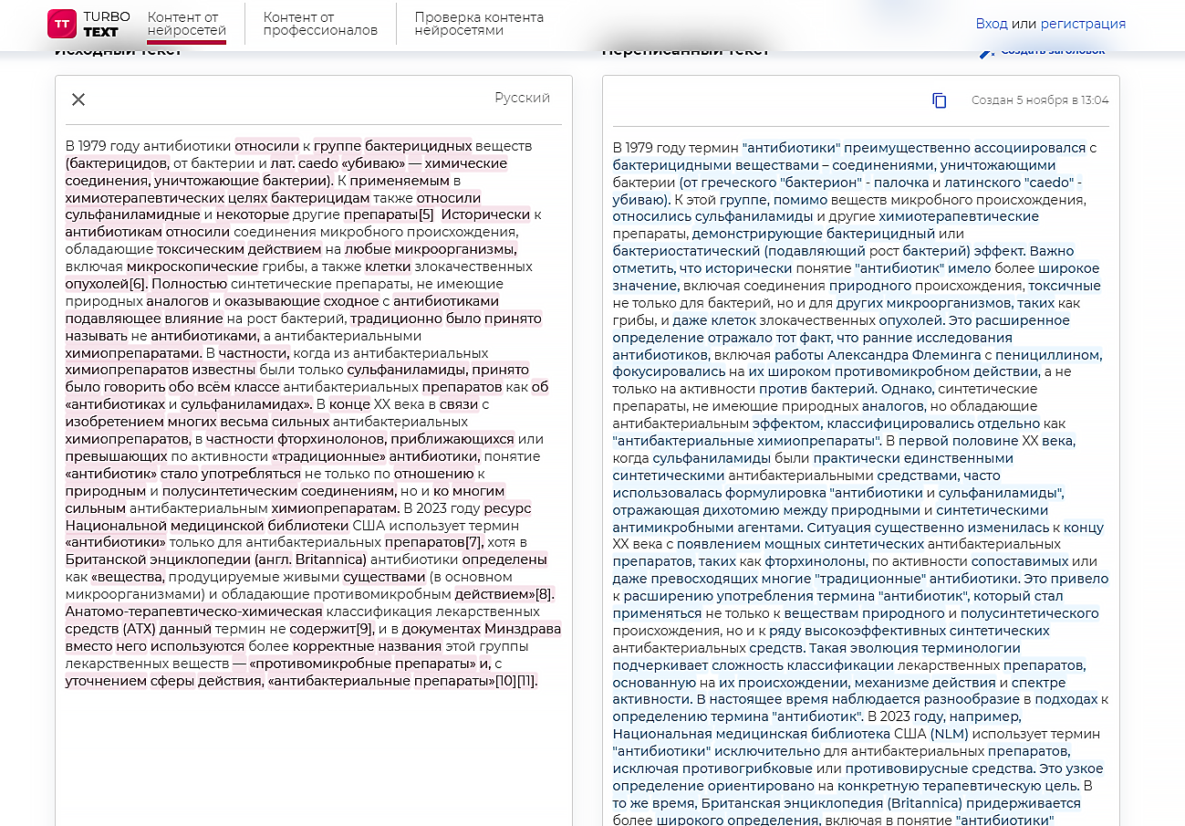Copy the rewritten text with the copy icon
Image resolution: width=1185 pixels, height=826 pixels.
940,100
